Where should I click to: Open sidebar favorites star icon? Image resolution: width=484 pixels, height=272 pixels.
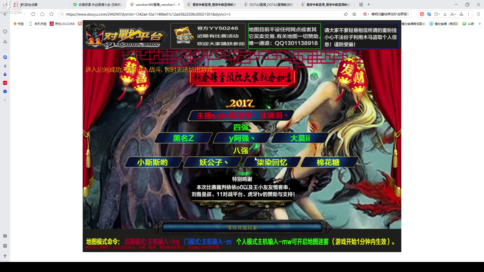tap(5, 31)
